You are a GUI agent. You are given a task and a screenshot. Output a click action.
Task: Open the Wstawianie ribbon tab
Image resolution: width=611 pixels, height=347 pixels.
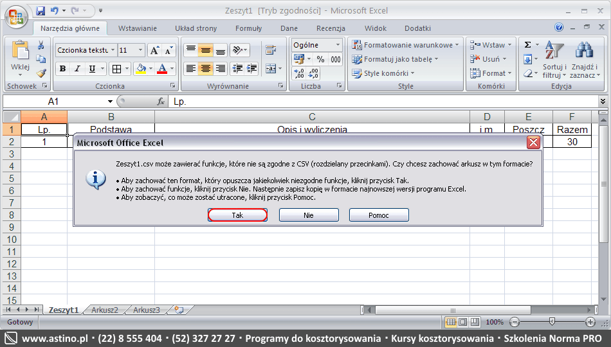click(138, 28)
